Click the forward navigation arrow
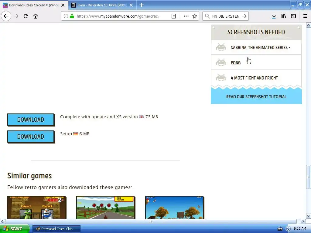 16,16
